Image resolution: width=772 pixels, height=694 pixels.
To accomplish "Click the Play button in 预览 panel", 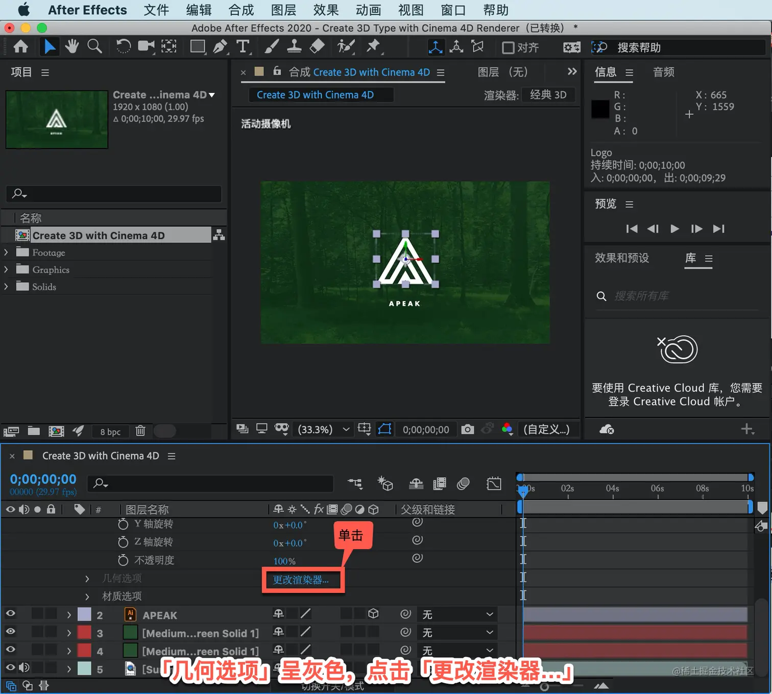I will coord(674,229).
